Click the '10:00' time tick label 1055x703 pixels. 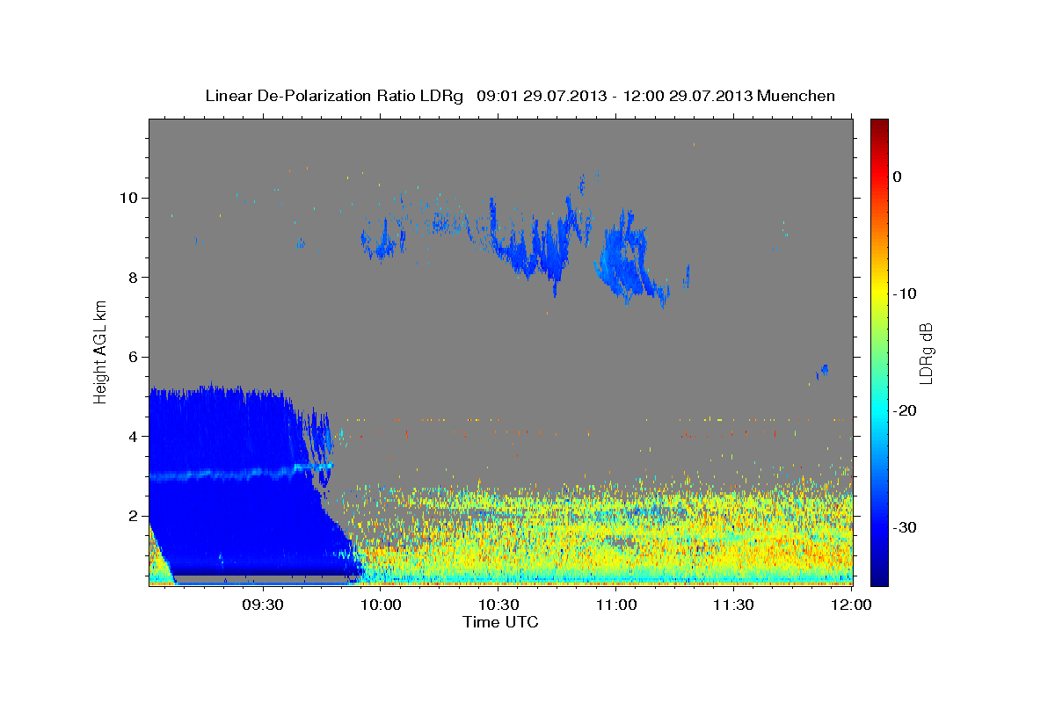tap(382, 605)
